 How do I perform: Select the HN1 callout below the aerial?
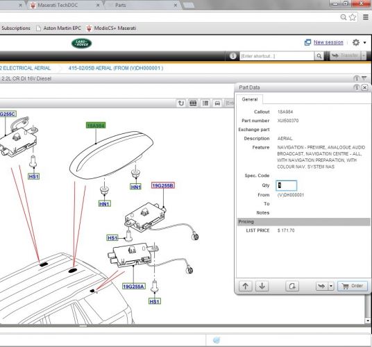click(x=105, y=204)
